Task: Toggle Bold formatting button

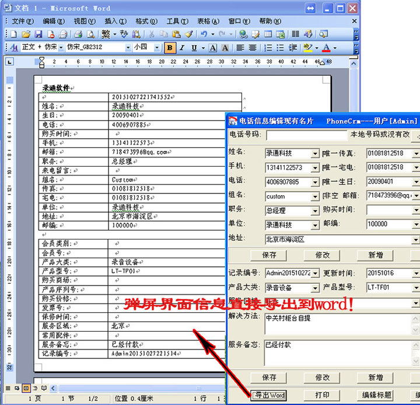Action: (x=170, y=48)
